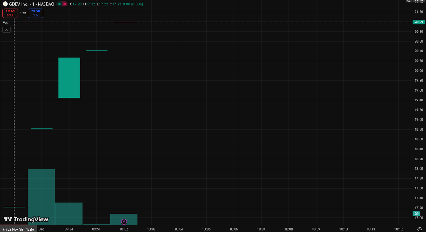Click the 09:51 time axis label
Viewport: 426px width, 232px height.
pyautogui.click(x=96, y=229)
